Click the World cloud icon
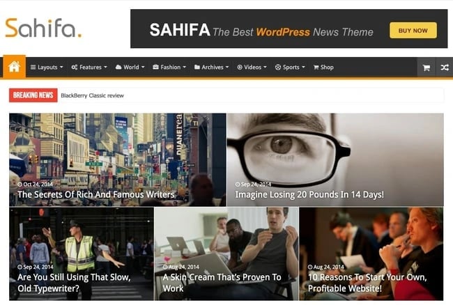Image resolution: width=453 pixels, height=305 pixels. point(118,67)
